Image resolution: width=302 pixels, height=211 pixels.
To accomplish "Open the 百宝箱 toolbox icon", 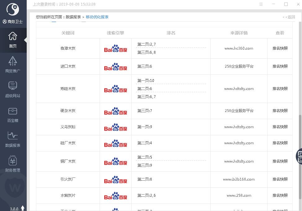I will coord(13,114).
